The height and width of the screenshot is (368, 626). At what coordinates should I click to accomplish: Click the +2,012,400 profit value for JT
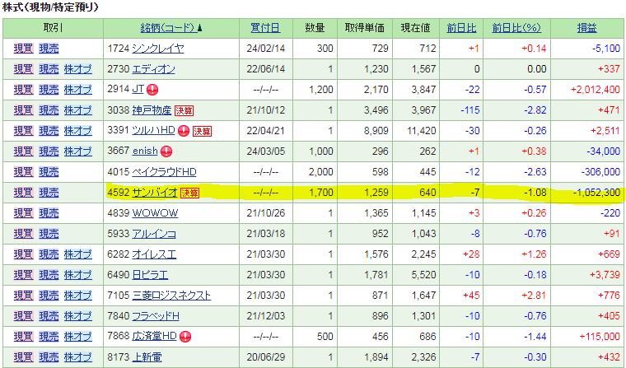pos(595,90)
